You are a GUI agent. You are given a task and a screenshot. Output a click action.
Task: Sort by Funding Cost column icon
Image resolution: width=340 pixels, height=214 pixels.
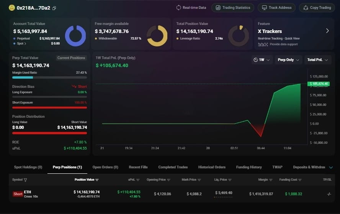pos(300,180)
